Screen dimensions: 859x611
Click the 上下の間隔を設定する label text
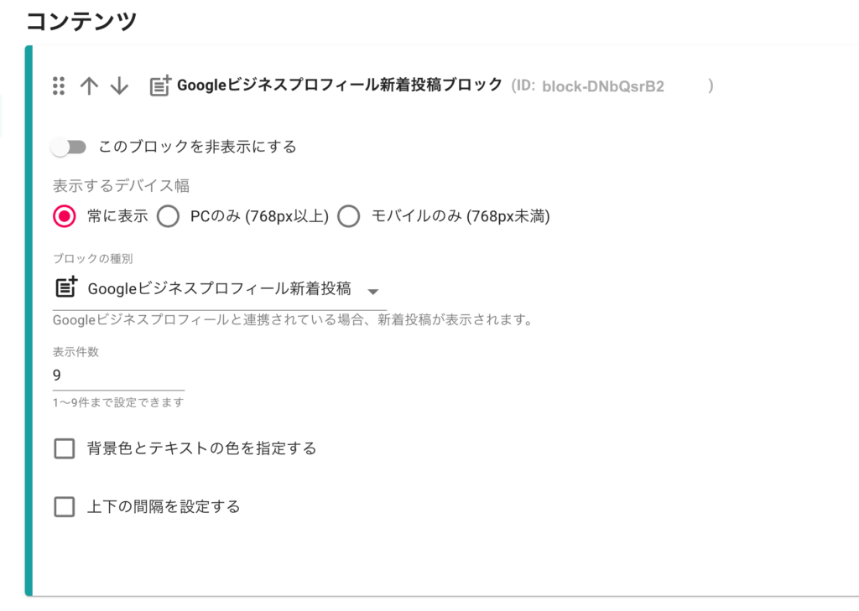164,506
